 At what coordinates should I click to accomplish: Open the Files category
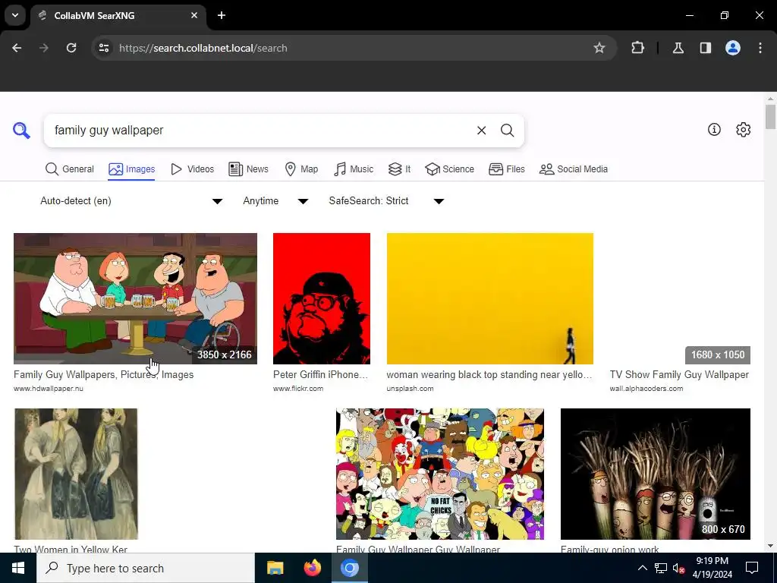(x=506, y=169)
